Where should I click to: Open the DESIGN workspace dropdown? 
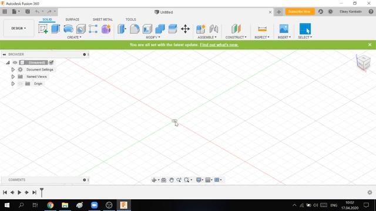click(x=19, y=28)
